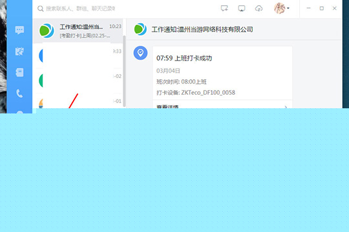Click the chat header company logo
This screenshot has height=232, width=349.
(x=140, y=29)
